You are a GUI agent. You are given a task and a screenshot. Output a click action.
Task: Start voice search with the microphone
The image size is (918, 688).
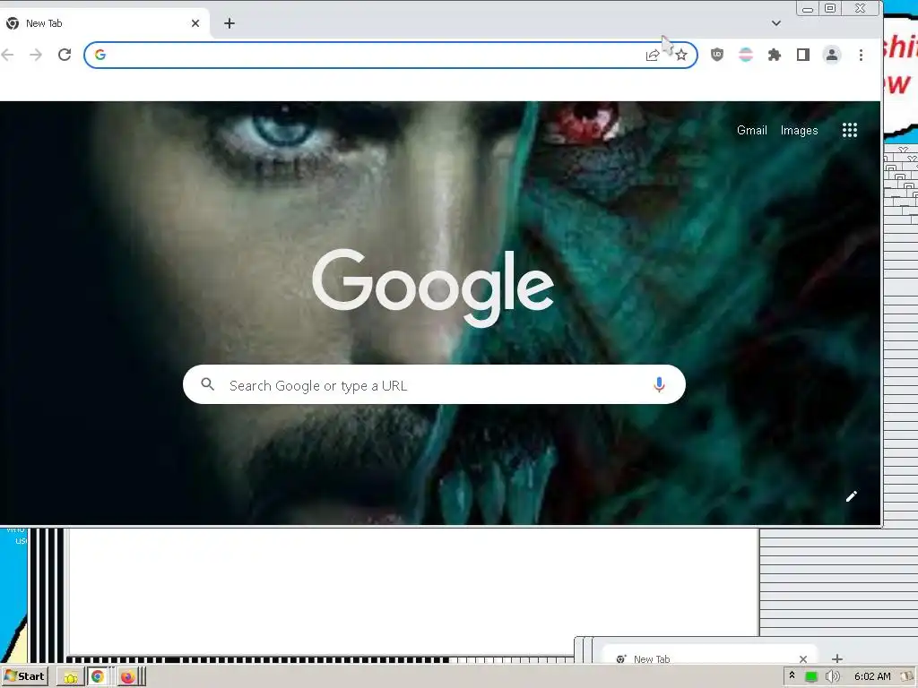pos(659,384)
